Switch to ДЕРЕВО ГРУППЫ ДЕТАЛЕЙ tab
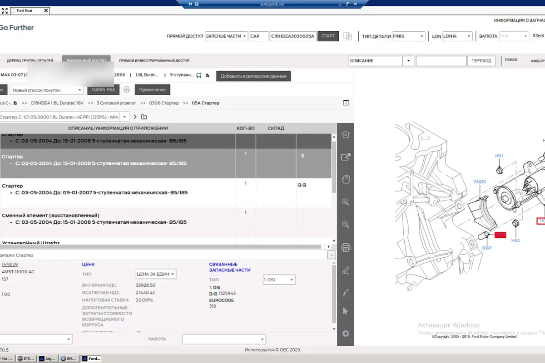 pyautogui.click(x=30, y=60)
